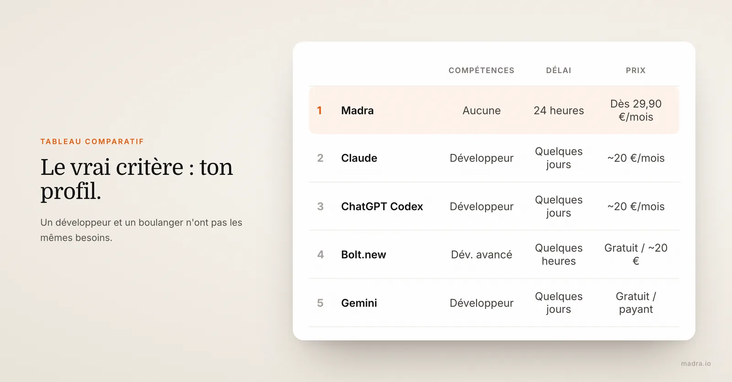Click the DÉLAI column header
Screen dimensions: 732x382
[559, 70]
